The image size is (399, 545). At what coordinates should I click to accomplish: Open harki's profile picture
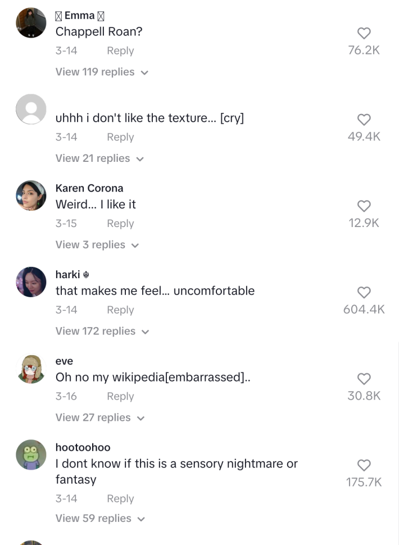click(x=31, y=282)
